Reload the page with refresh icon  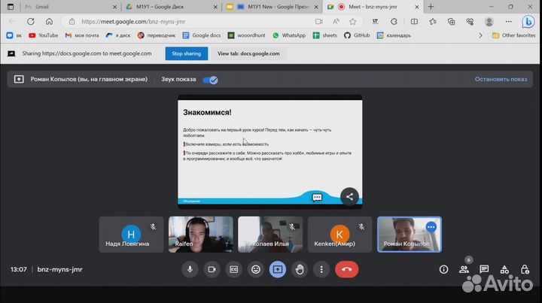(x=31, y=21)
